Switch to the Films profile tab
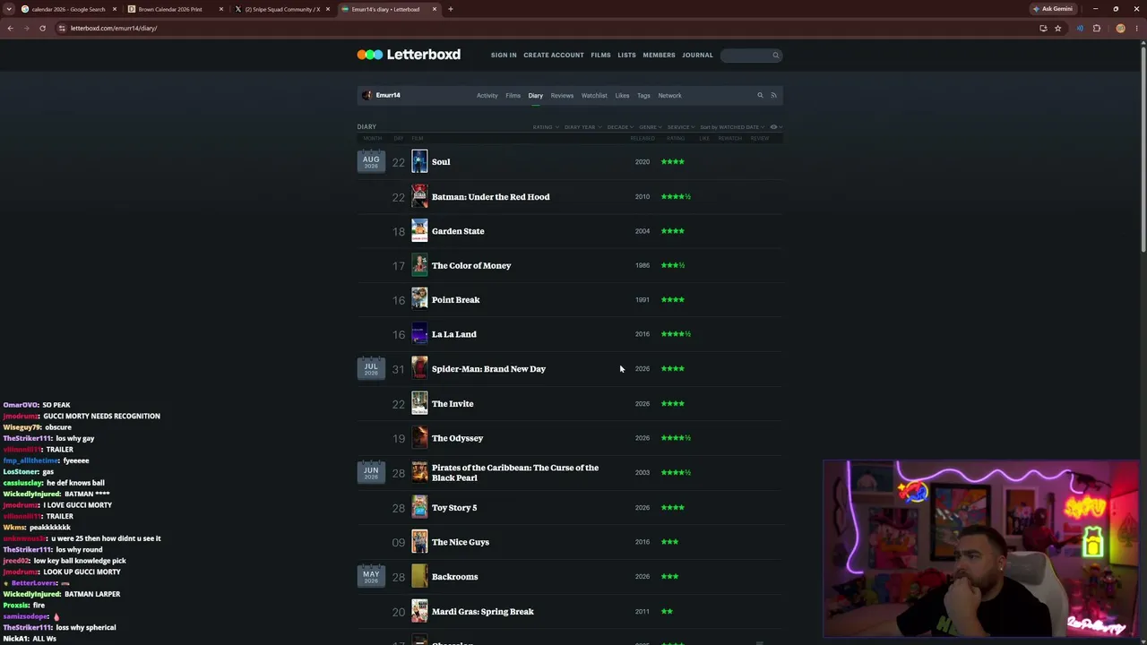 (x=513, y=95)
